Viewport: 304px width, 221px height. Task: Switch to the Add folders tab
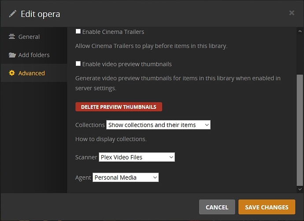point(34,55)
